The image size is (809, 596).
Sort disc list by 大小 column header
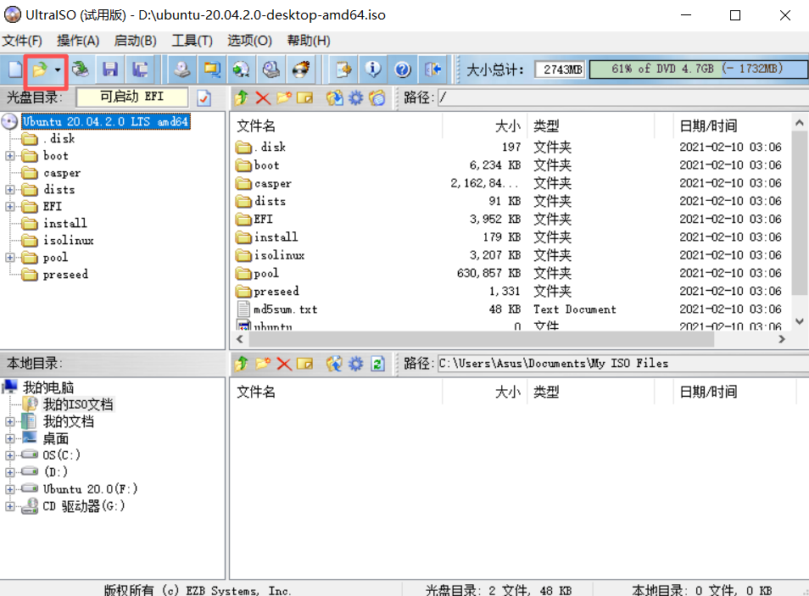click(484, 126)
